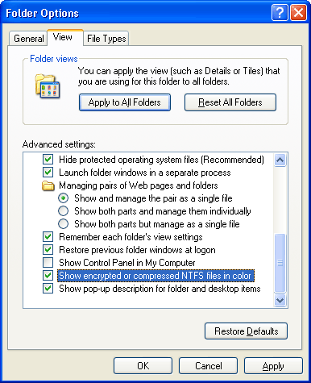
Task: Click Apply to All Folders button
Action: [125, 102]
